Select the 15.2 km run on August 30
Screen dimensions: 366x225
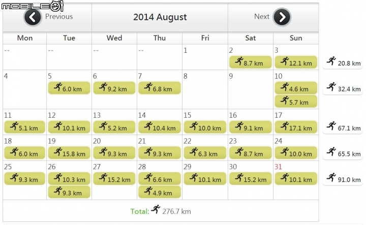251,179
